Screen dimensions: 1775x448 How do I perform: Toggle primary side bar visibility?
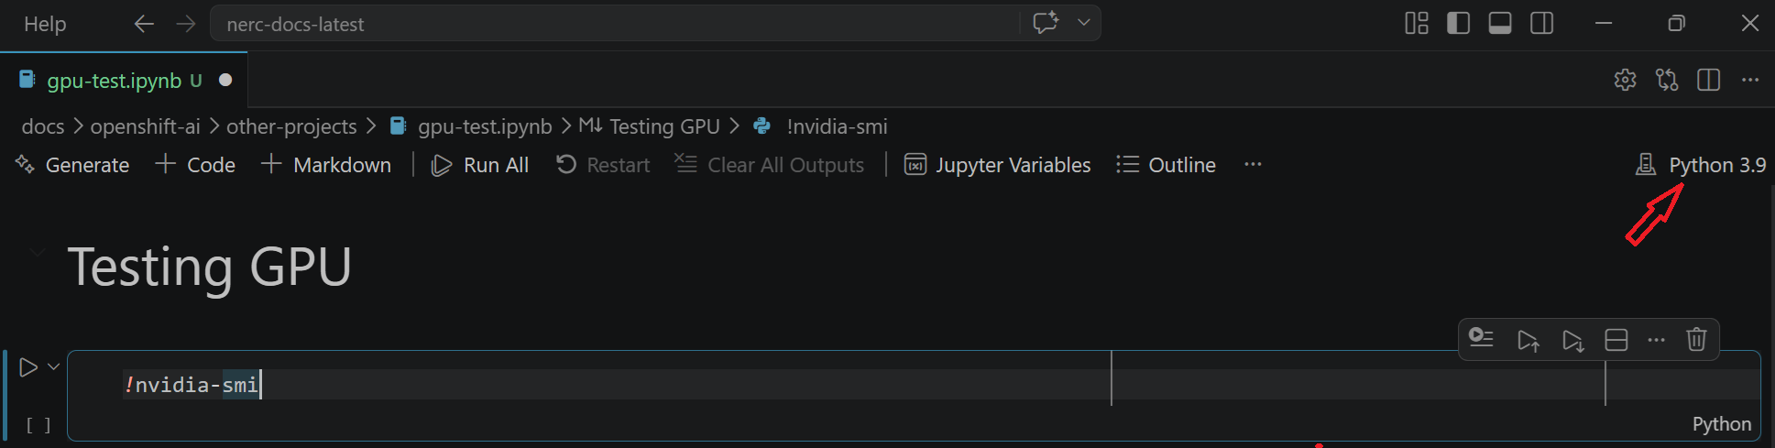point(1458,24)
